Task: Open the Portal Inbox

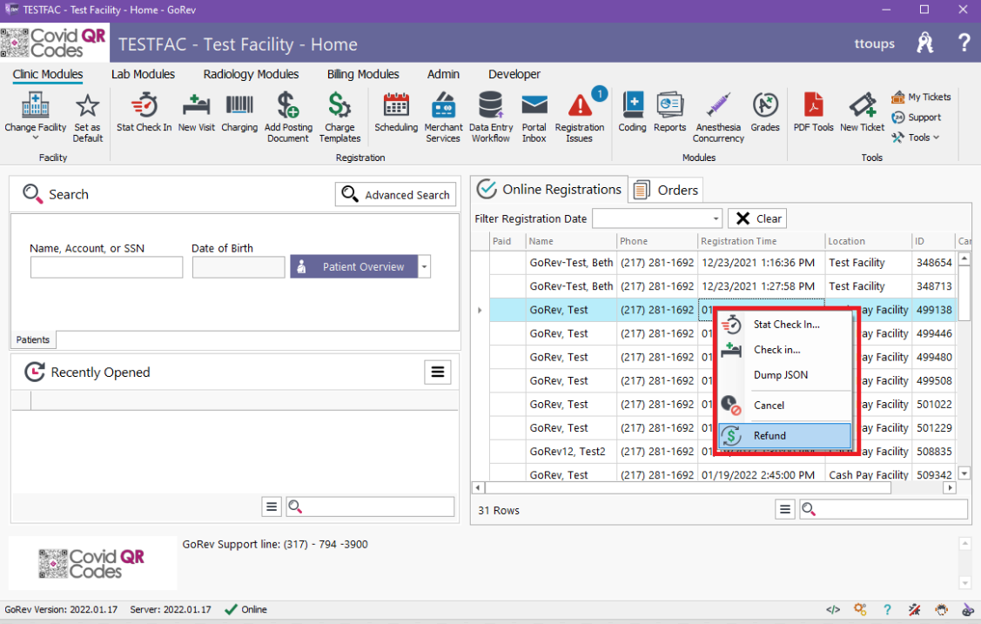Action: click(534, 117)
